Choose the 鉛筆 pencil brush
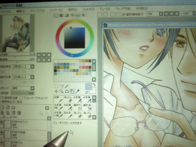This screenshot has width=196, height=147. tap(58, 99)
